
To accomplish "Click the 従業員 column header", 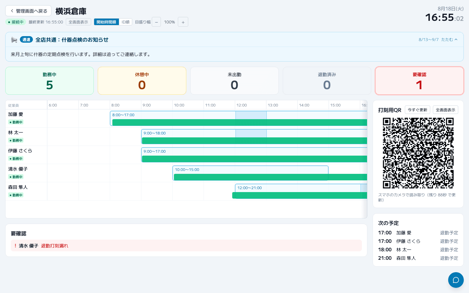I will [13, 105].
